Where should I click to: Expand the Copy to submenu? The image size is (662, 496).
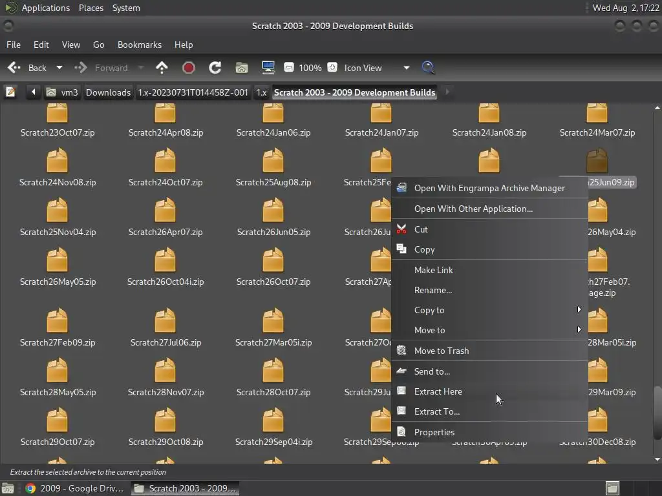pyautogui.click(x=490, y=310)
